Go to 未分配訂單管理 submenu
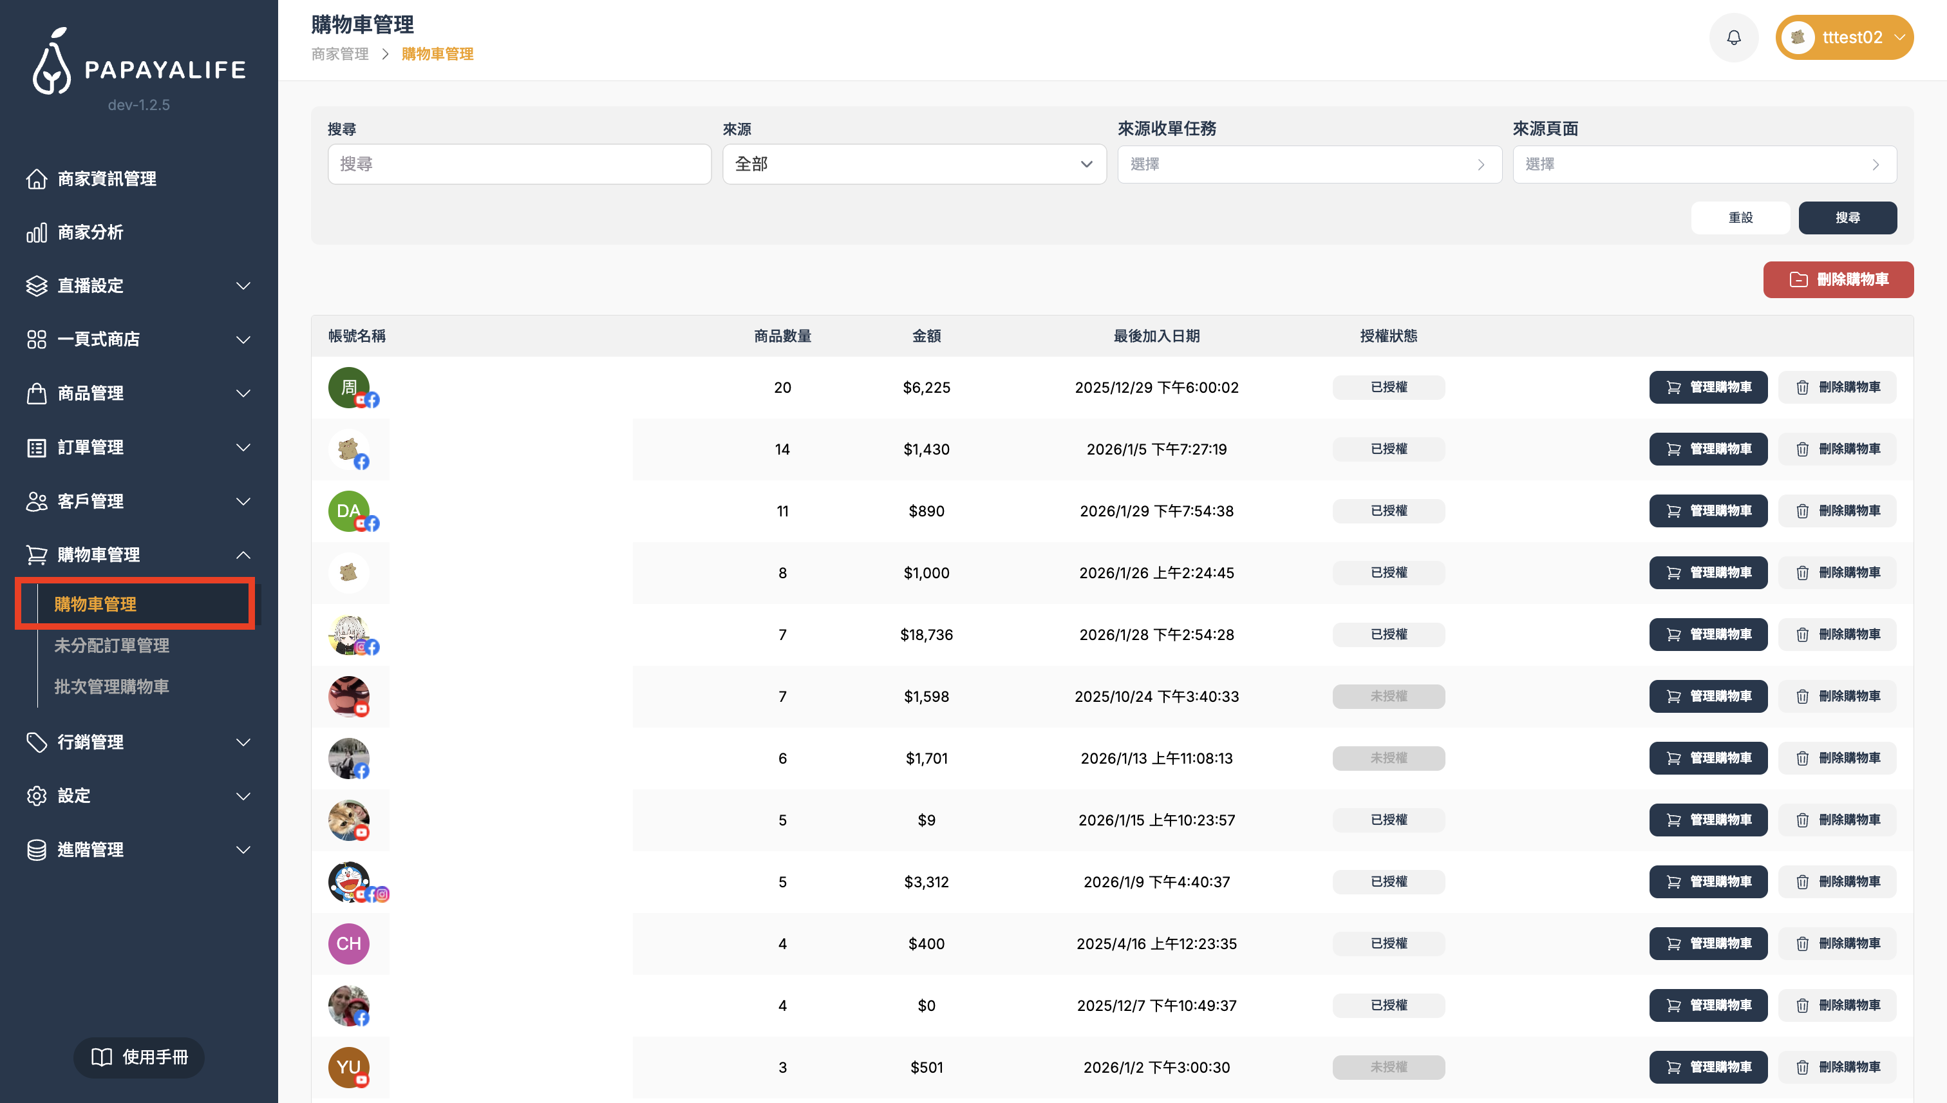This screenshot has height=1103, width=1947. pyautogui.click(x=111, y=645)
